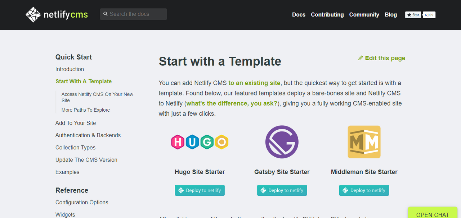The width and height of the screenshot is (461, 218).
Task: Click the Middleman logo image
Action: point(364,142)
